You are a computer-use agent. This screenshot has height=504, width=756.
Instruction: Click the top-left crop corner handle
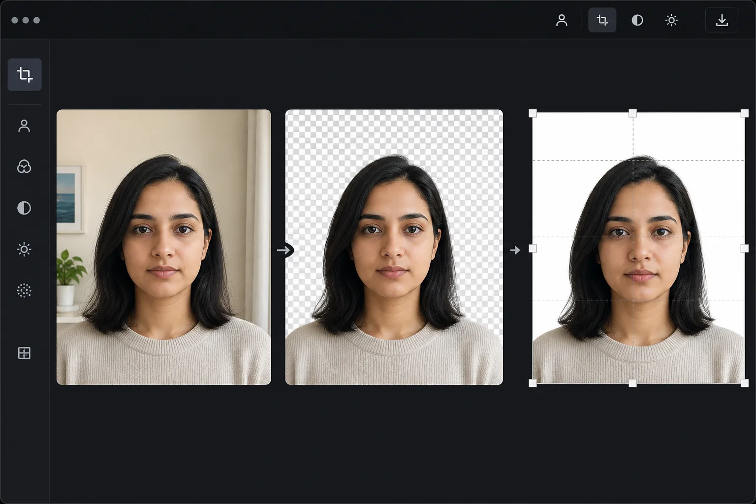click(x=533, y=113)
